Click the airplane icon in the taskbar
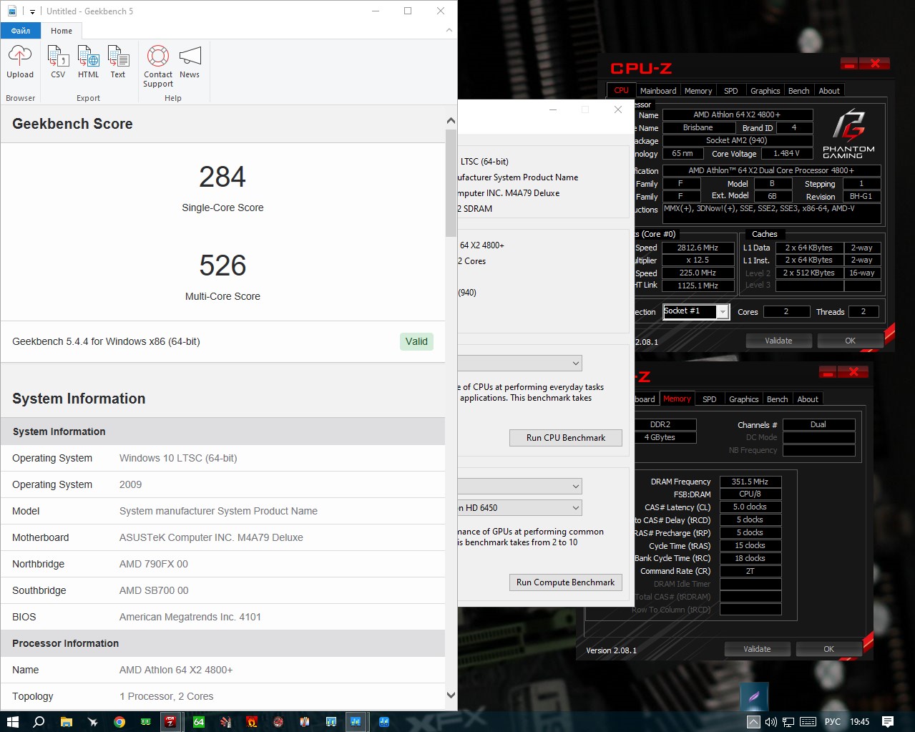This screenshot has width=915, height=732. [92, 721]
